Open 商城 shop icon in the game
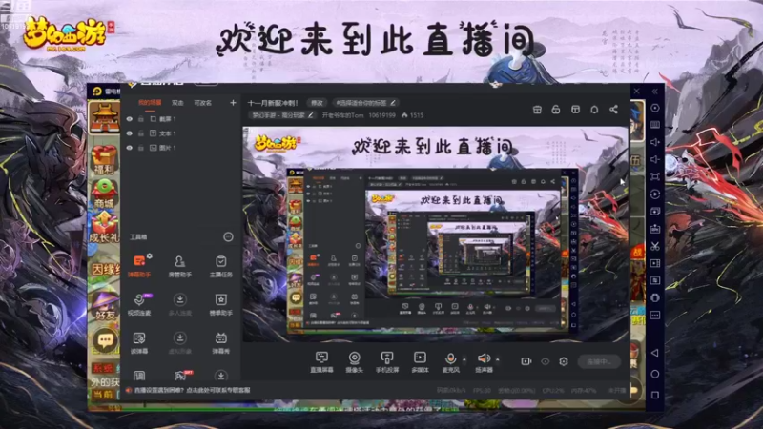763x429 pixels. (x=104, y=194)
